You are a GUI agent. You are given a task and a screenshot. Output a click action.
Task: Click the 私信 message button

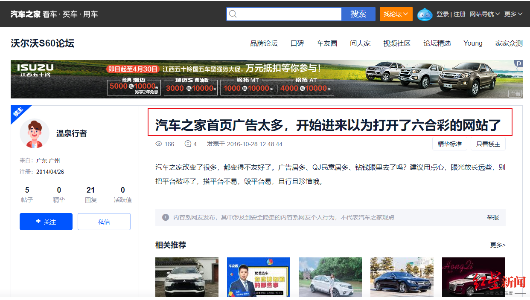[x=104, y=222]
